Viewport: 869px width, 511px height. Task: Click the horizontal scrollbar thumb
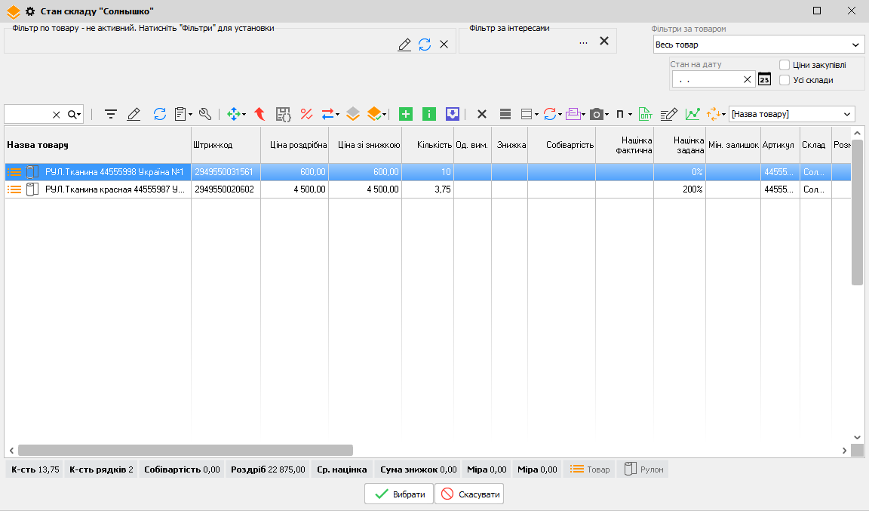click(x=185, y=451)
